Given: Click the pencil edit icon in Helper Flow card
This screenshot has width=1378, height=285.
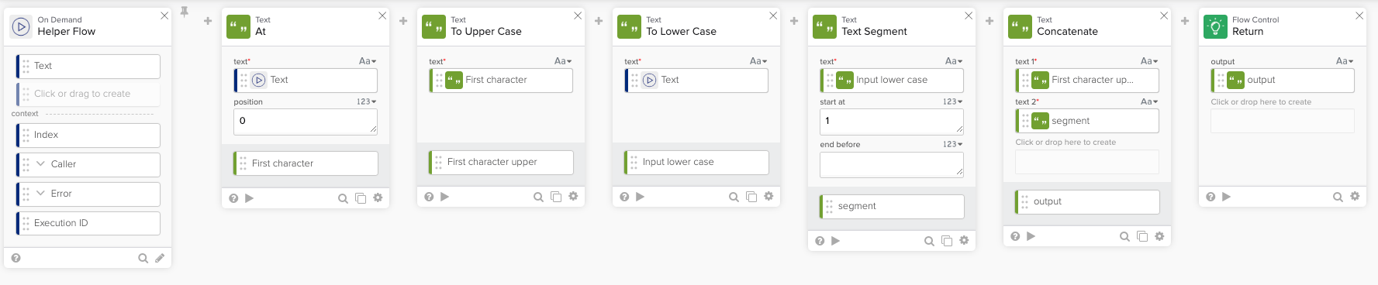Looking at the screenshot, I should (160, 258).
